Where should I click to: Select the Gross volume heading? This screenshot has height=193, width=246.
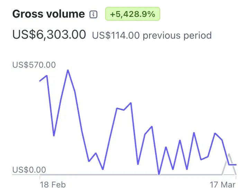coord(48,14)
